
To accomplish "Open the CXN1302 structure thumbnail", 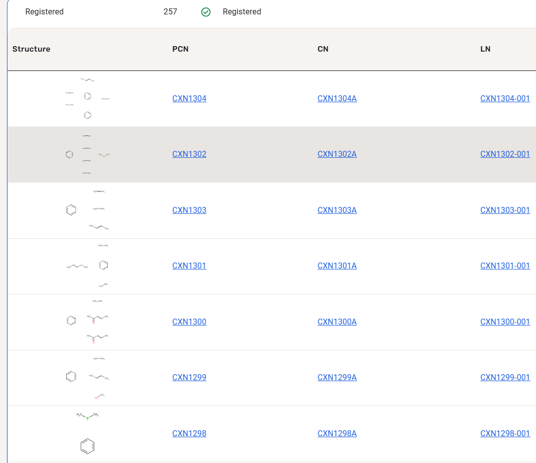I will point(87,154).
